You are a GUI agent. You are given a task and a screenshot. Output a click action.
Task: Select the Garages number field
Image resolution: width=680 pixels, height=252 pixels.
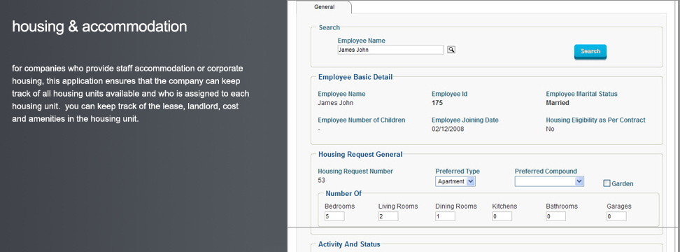[x=616, y=216]
